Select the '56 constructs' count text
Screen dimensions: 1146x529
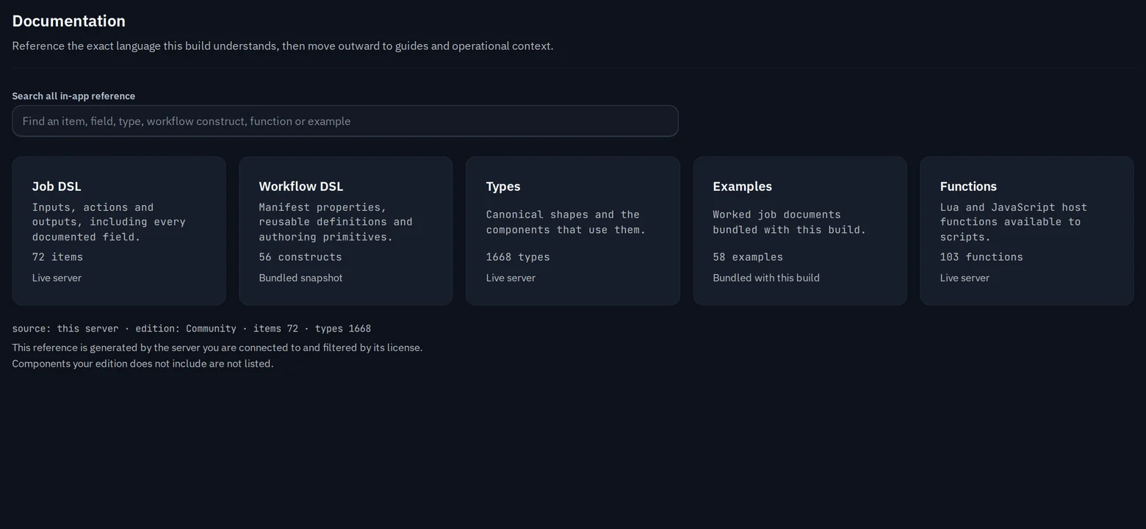click(300, 257)
